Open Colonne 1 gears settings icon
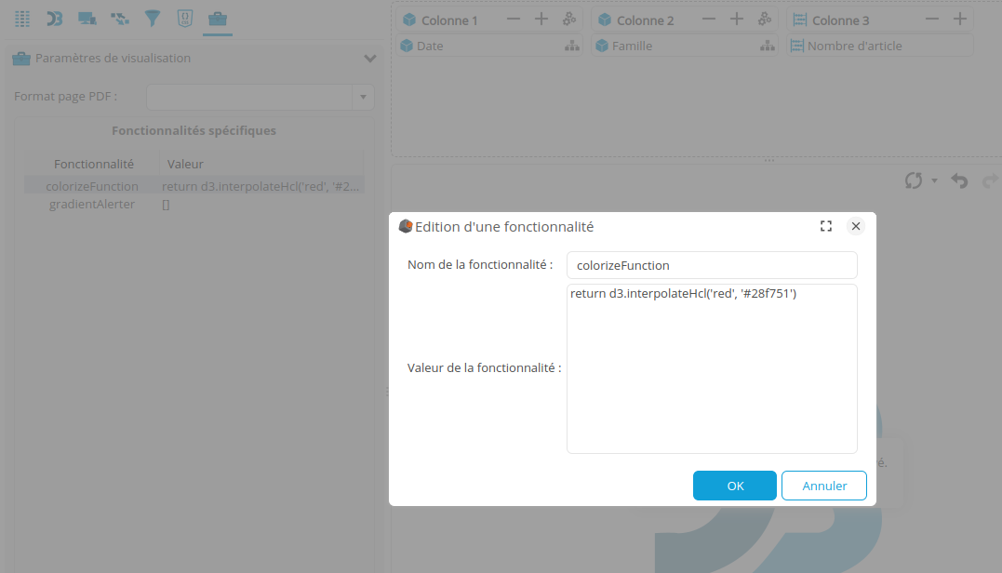Viewport: 1002px width, 573px height. click(x=569, y=20)
